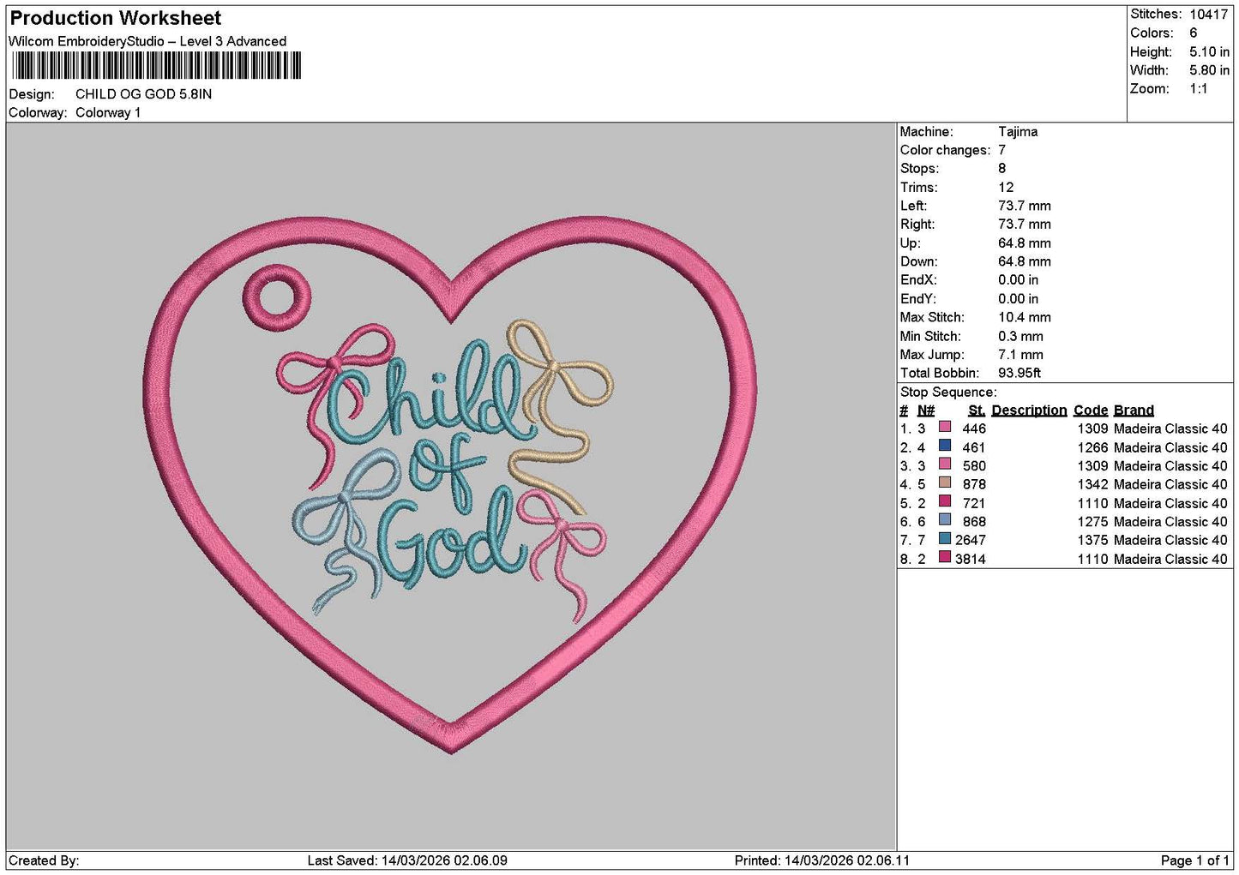The image size is (1239, 875).
Task: Click the magenta swatch beside stitch count 3814
Action: coord(945,557)
